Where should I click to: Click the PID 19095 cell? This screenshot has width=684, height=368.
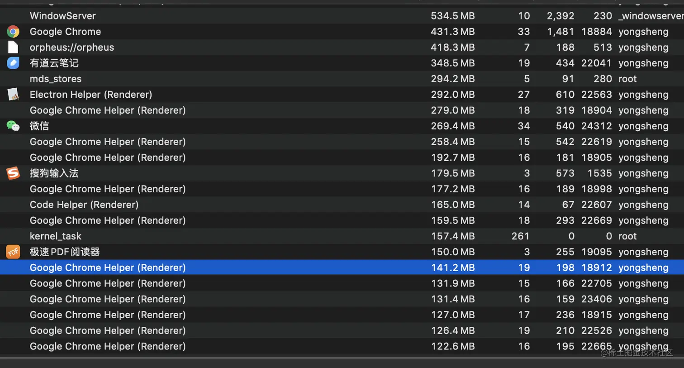click(x=597, y=252)
